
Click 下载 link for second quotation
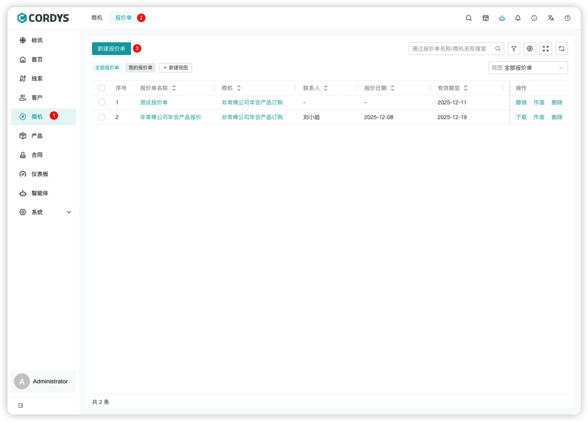(521, 117)
